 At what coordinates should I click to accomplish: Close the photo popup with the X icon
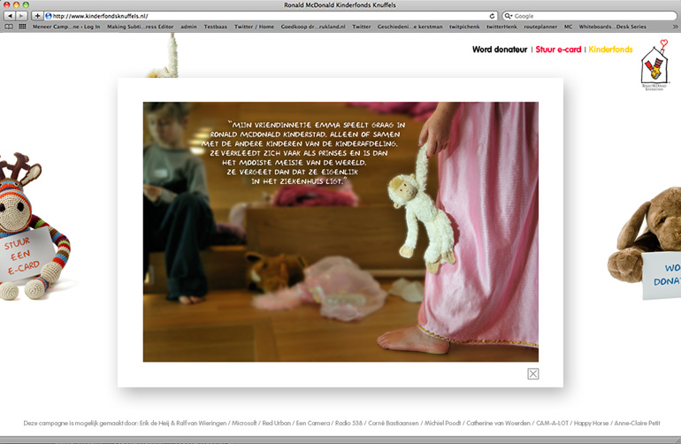533,373
